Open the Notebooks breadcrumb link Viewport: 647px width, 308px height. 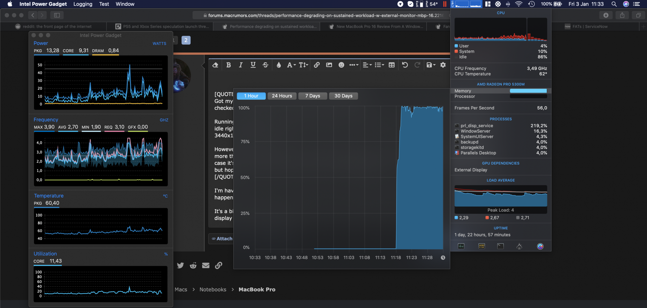213,290
